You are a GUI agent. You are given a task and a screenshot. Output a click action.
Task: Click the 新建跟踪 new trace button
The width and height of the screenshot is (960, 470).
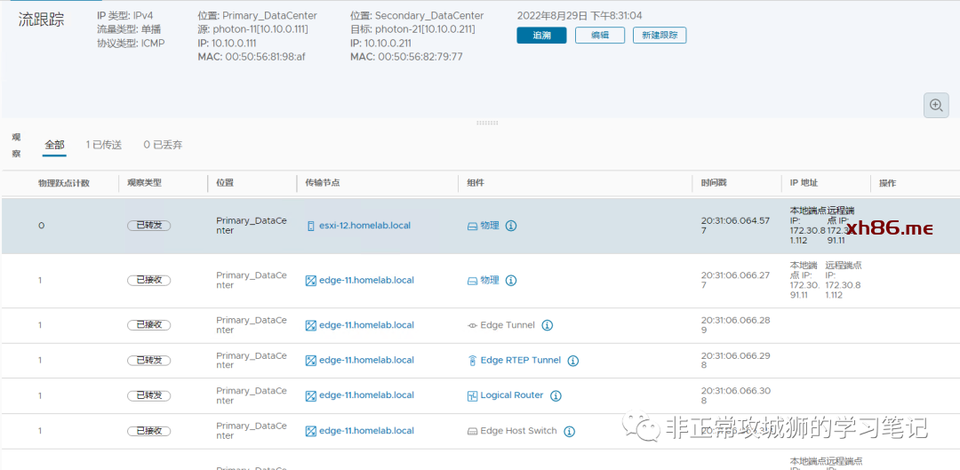point(659,36)
